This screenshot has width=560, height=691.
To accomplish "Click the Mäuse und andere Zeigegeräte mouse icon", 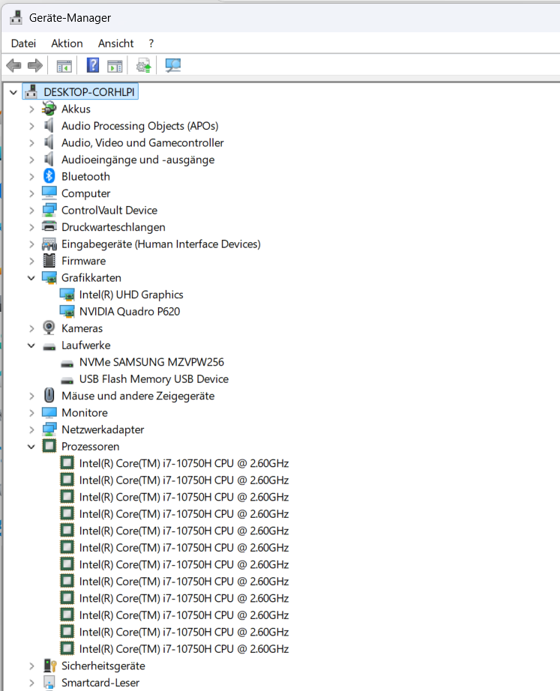I will pyautogui.click(x=49, y=395).
